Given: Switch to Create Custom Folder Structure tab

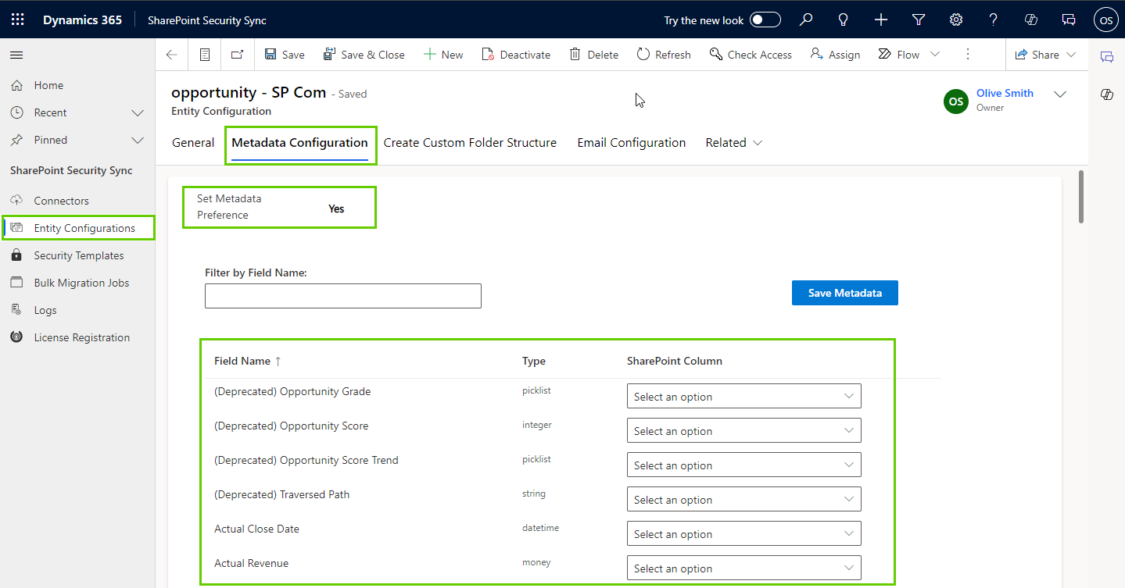Looking at the screenshot, I should (470, 143).
